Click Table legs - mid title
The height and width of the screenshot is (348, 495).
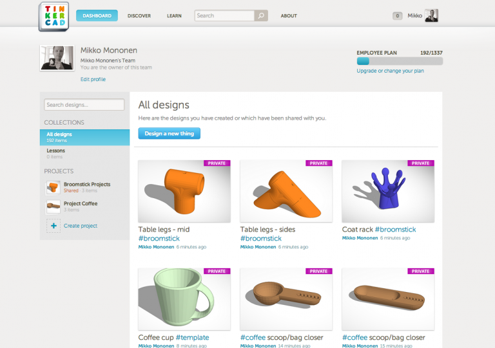tap(164, 229)
